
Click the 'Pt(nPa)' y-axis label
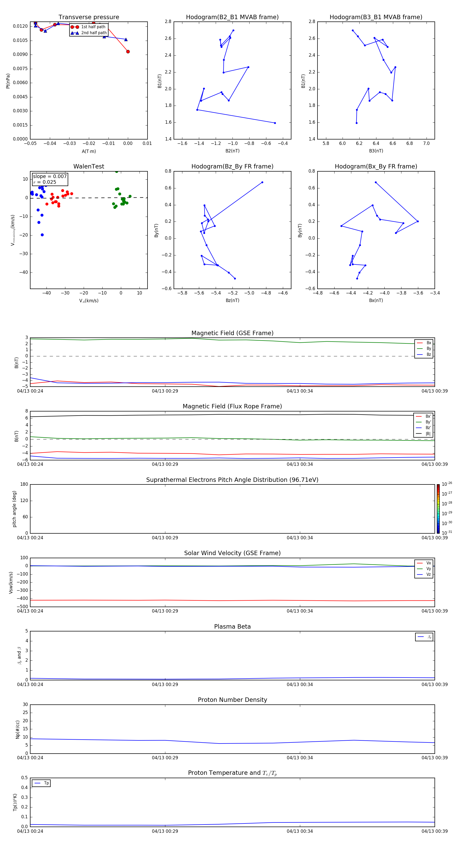(8, 81)
